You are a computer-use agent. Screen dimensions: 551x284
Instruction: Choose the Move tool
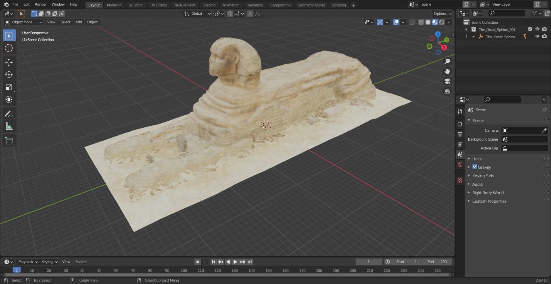[x=9, y=62]
